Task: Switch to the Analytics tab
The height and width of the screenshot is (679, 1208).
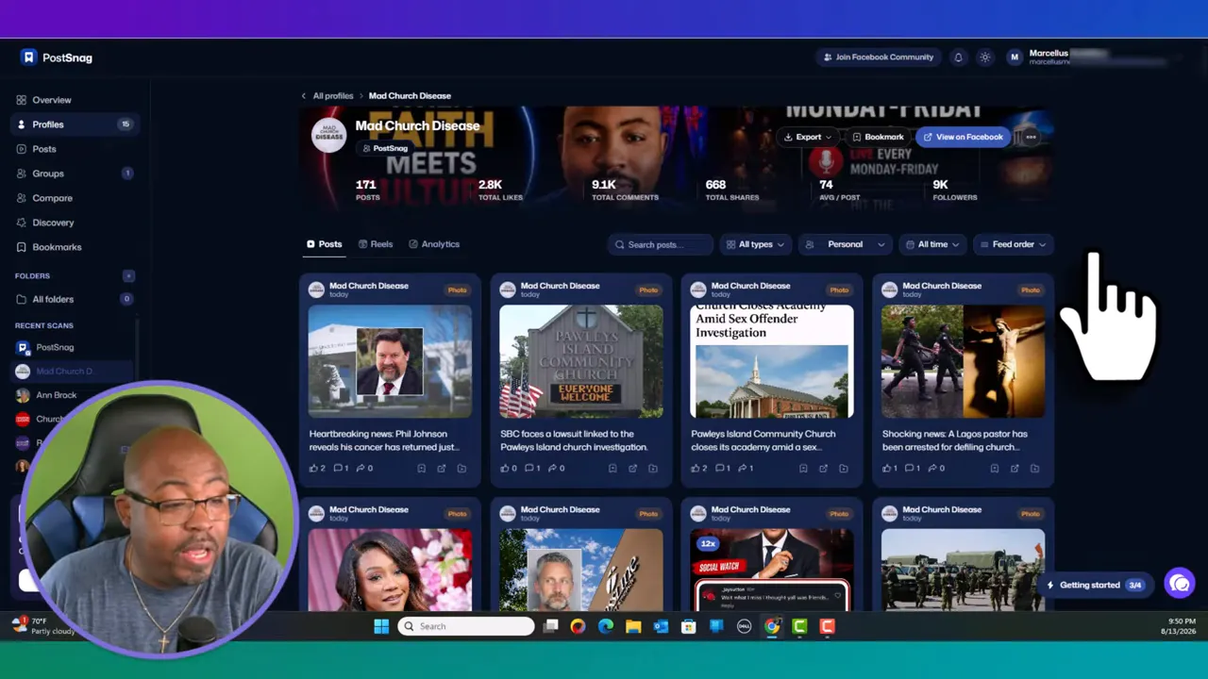Action: pyautogui.click(x=434, y=244)
